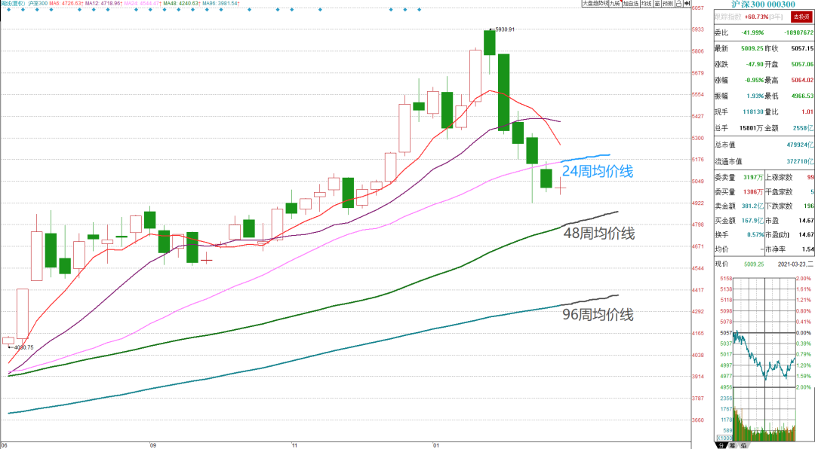
Task: Click the 流通市值 372718亿 value
Action: [800, 161]
